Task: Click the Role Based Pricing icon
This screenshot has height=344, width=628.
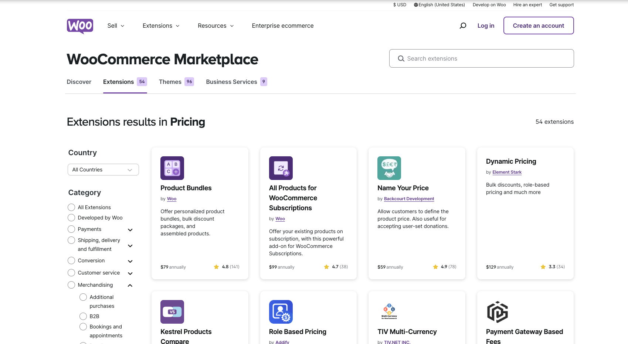Action: pyautogui.click(x=281, y=312)
